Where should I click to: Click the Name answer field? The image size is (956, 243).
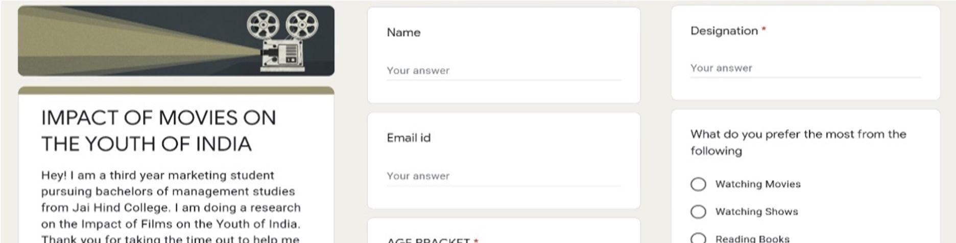(x=504, y=71)
